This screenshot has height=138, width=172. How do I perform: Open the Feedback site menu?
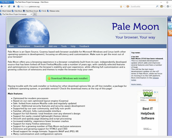point(84,46)
